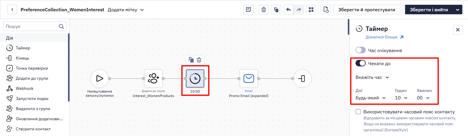This screenshot has width=468, height=136.
Task: Delete the selected timer node
Action: tap(199, 60)
